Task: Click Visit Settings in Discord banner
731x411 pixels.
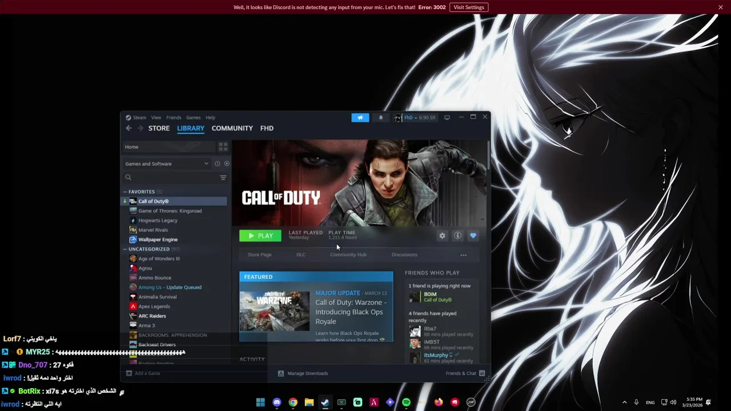Action: 469,7
